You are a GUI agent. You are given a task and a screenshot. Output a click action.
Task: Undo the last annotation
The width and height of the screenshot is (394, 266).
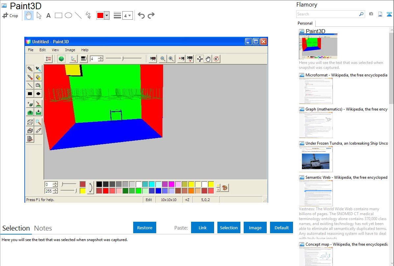click(x=141, y=15)
